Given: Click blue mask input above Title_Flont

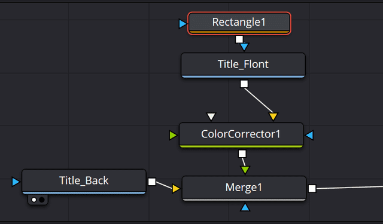Looking at the screenshot, I should (x=244, y=47).
